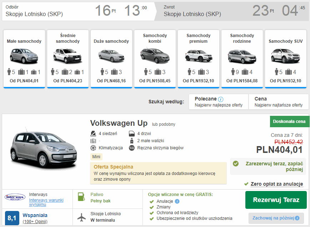This screenshot has height=227, width=310.
Task: Edit pickup location Skopje Lotnisko
Action: (34, 14)
